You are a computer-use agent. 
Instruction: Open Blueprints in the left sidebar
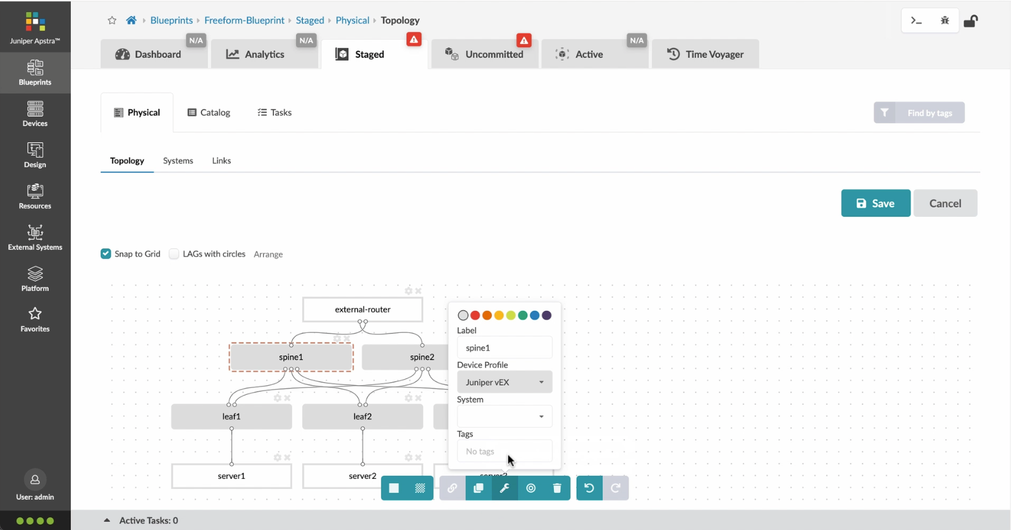tap(35, 73)
